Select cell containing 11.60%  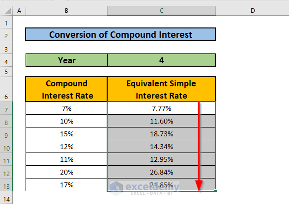[x=161, y=121]
